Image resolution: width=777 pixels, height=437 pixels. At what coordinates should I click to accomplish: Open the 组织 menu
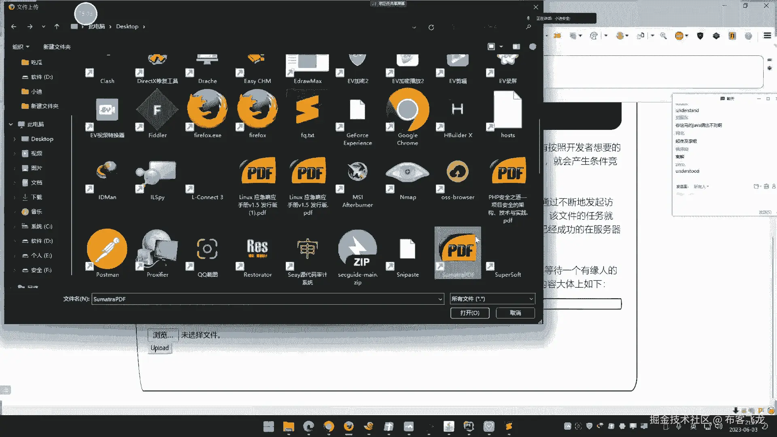21,47
